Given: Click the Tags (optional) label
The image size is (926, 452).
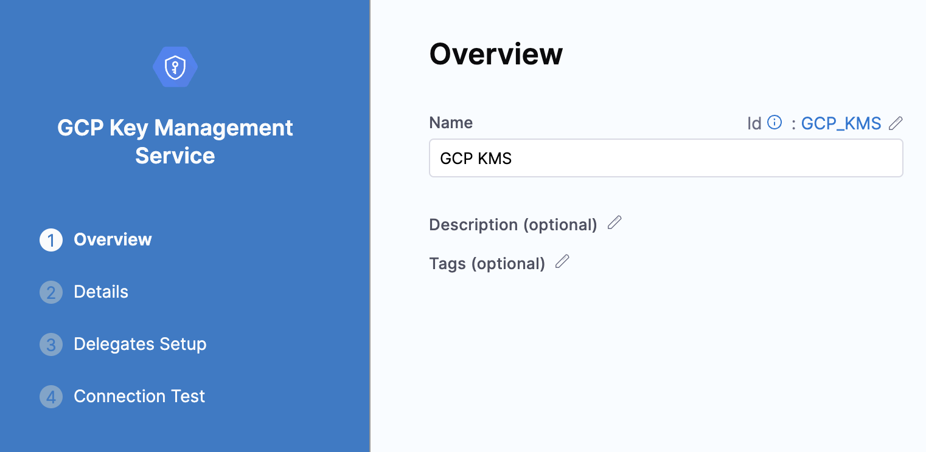Looking at the screenshot, I should (x=487, y=263).
